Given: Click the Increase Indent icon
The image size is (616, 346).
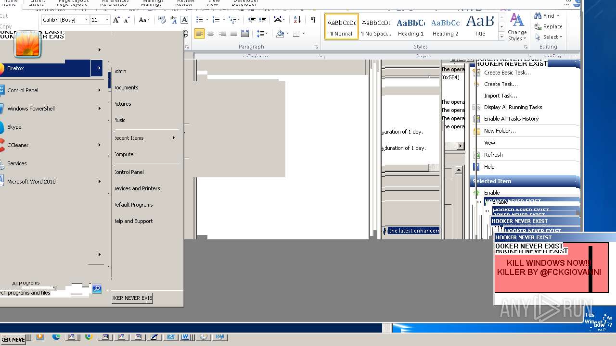Looking at the screenshot, I should (263, 20).
